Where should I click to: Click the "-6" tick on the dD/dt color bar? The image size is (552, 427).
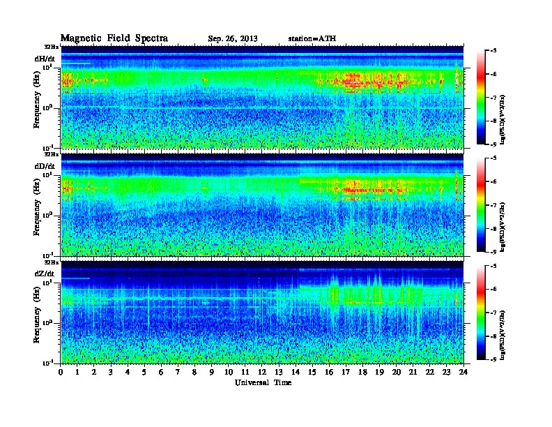493,182
